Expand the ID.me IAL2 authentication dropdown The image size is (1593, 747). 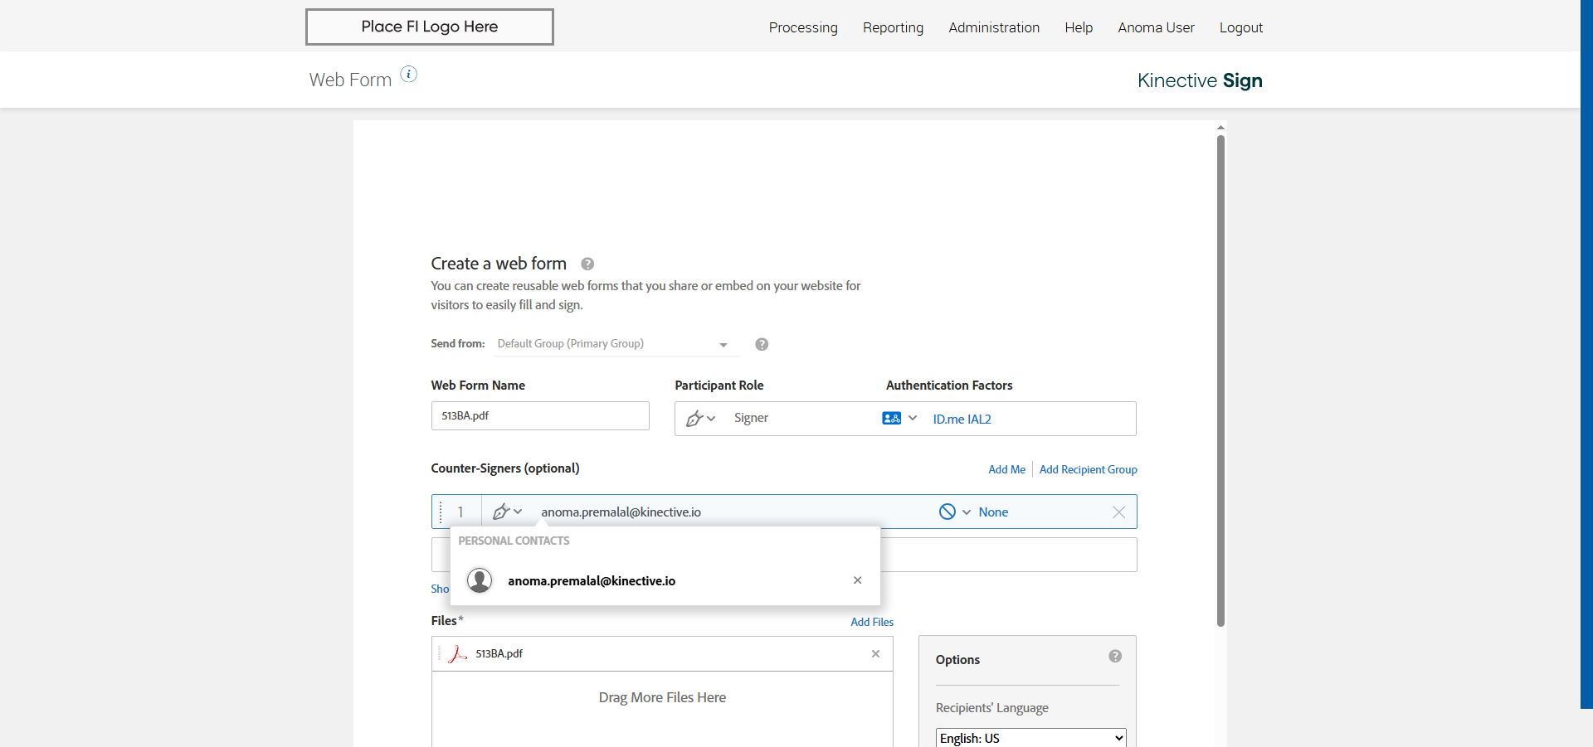(913, 419)
